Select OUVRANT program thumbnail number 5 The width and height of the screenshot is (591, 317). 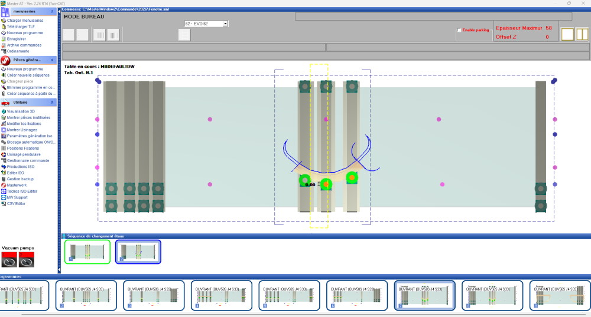289,296
